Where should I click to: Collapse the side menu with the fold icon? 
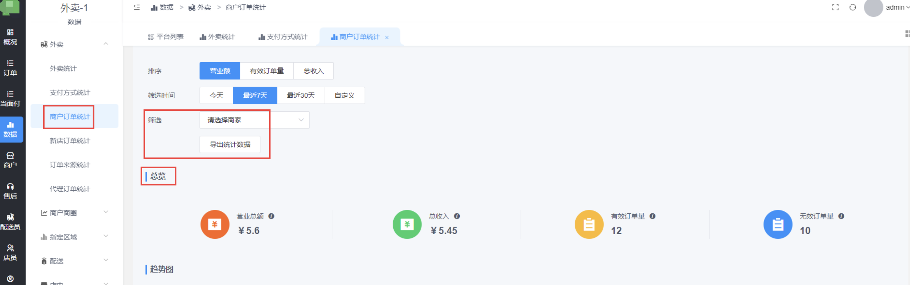coord(137,7)
